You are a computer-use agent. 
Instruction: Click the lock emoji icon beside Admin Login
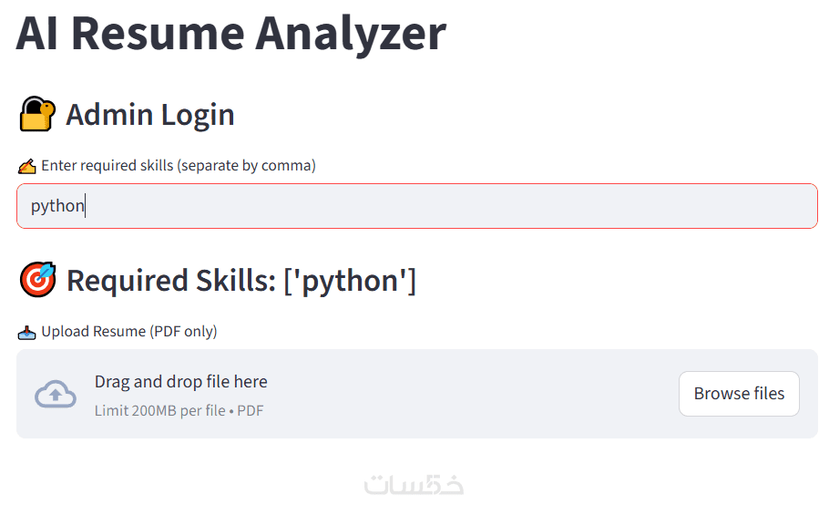[x=37, y=115]
